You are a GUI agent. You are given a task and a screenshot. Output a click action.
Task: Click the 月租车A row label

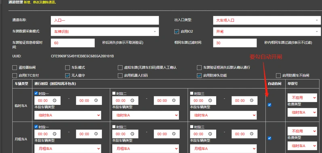(x=21, y=139)
